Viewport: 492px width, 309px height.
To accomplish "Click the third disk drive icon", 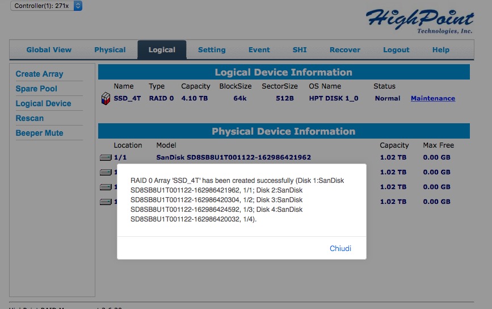I will pos(106,187).
